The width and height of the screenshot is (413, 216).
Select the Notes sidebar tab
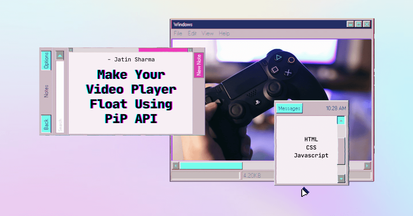(x=47, y=89)
